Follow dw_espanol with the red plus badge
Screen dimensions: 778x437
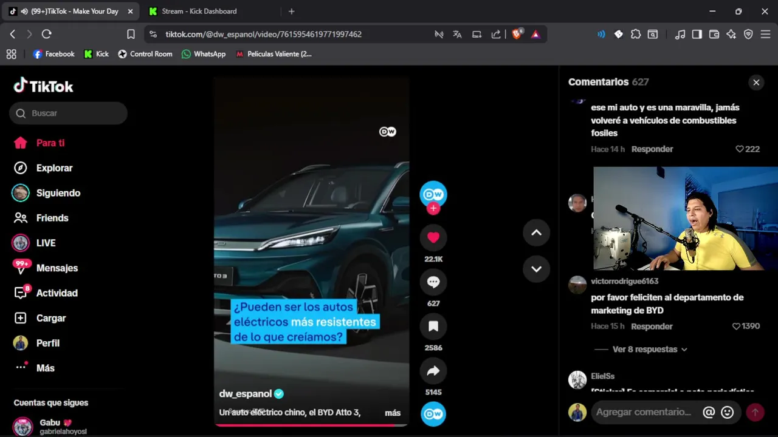[433, 208]
